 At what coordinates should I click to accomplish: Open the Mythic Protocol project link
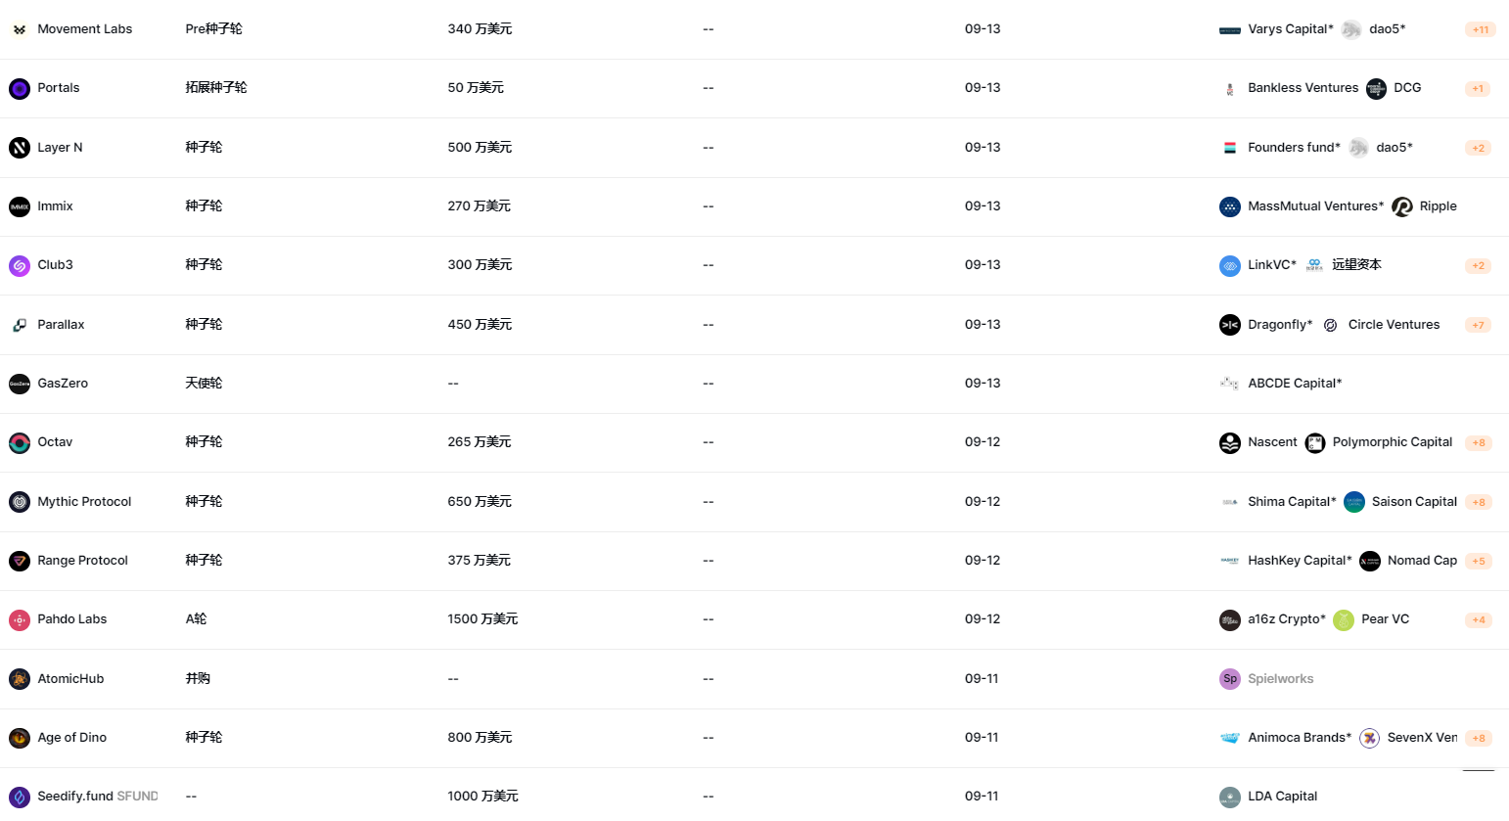84,502
